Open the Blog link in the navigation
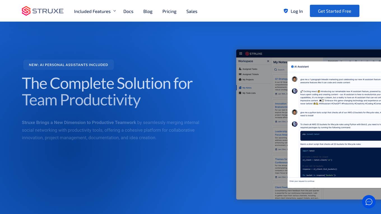This screenshot has width=381, height=214. 148,11
